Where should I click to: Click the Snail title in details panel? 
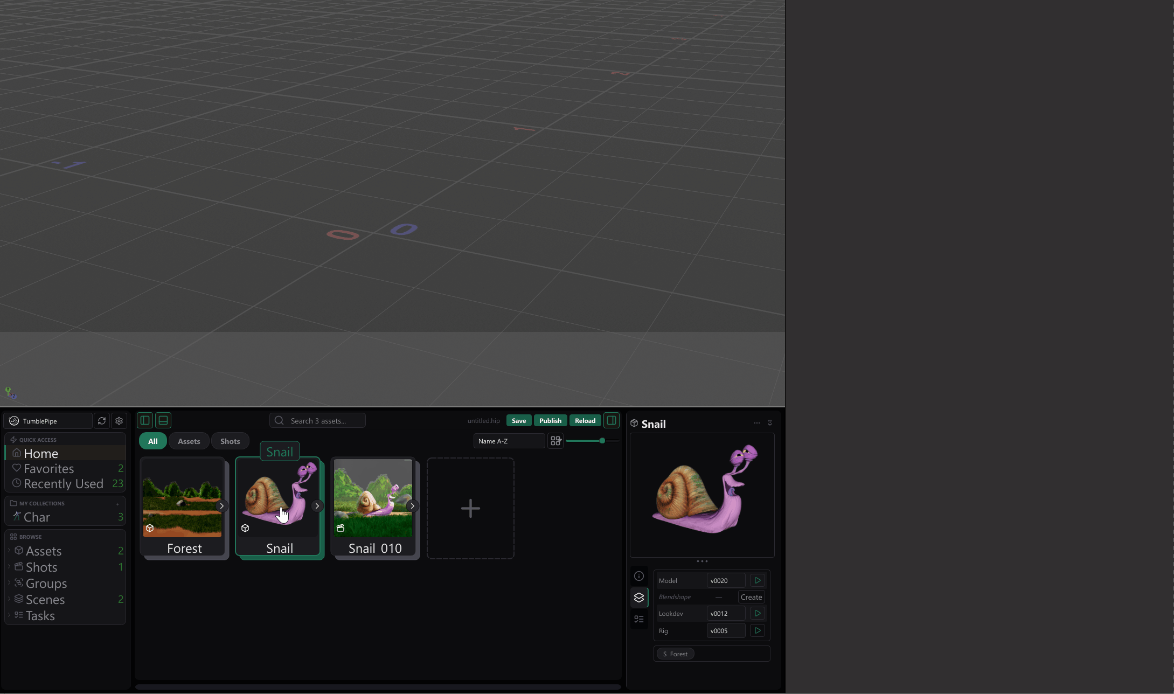[x=654, y=424]
